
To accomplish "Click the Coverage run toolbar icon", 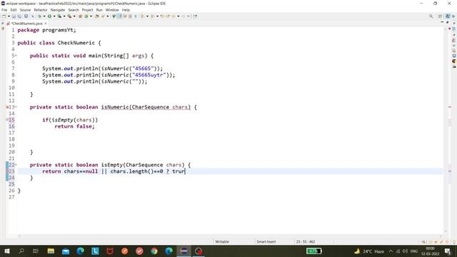I will [x=59, y=16].
